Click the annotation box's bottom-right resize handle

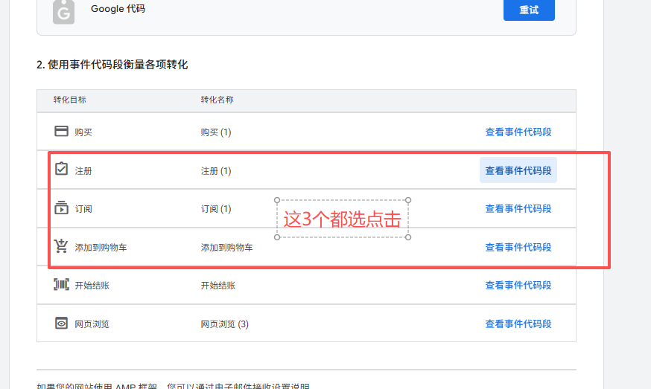(x=408, y=238)
